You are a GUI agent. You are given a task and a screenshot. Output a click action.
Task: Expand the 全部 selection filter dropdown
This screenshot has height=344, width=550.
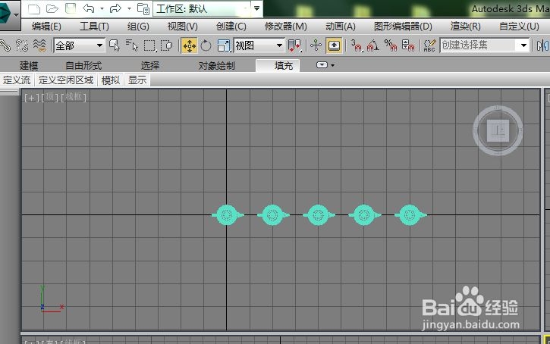tap(99, 45)
